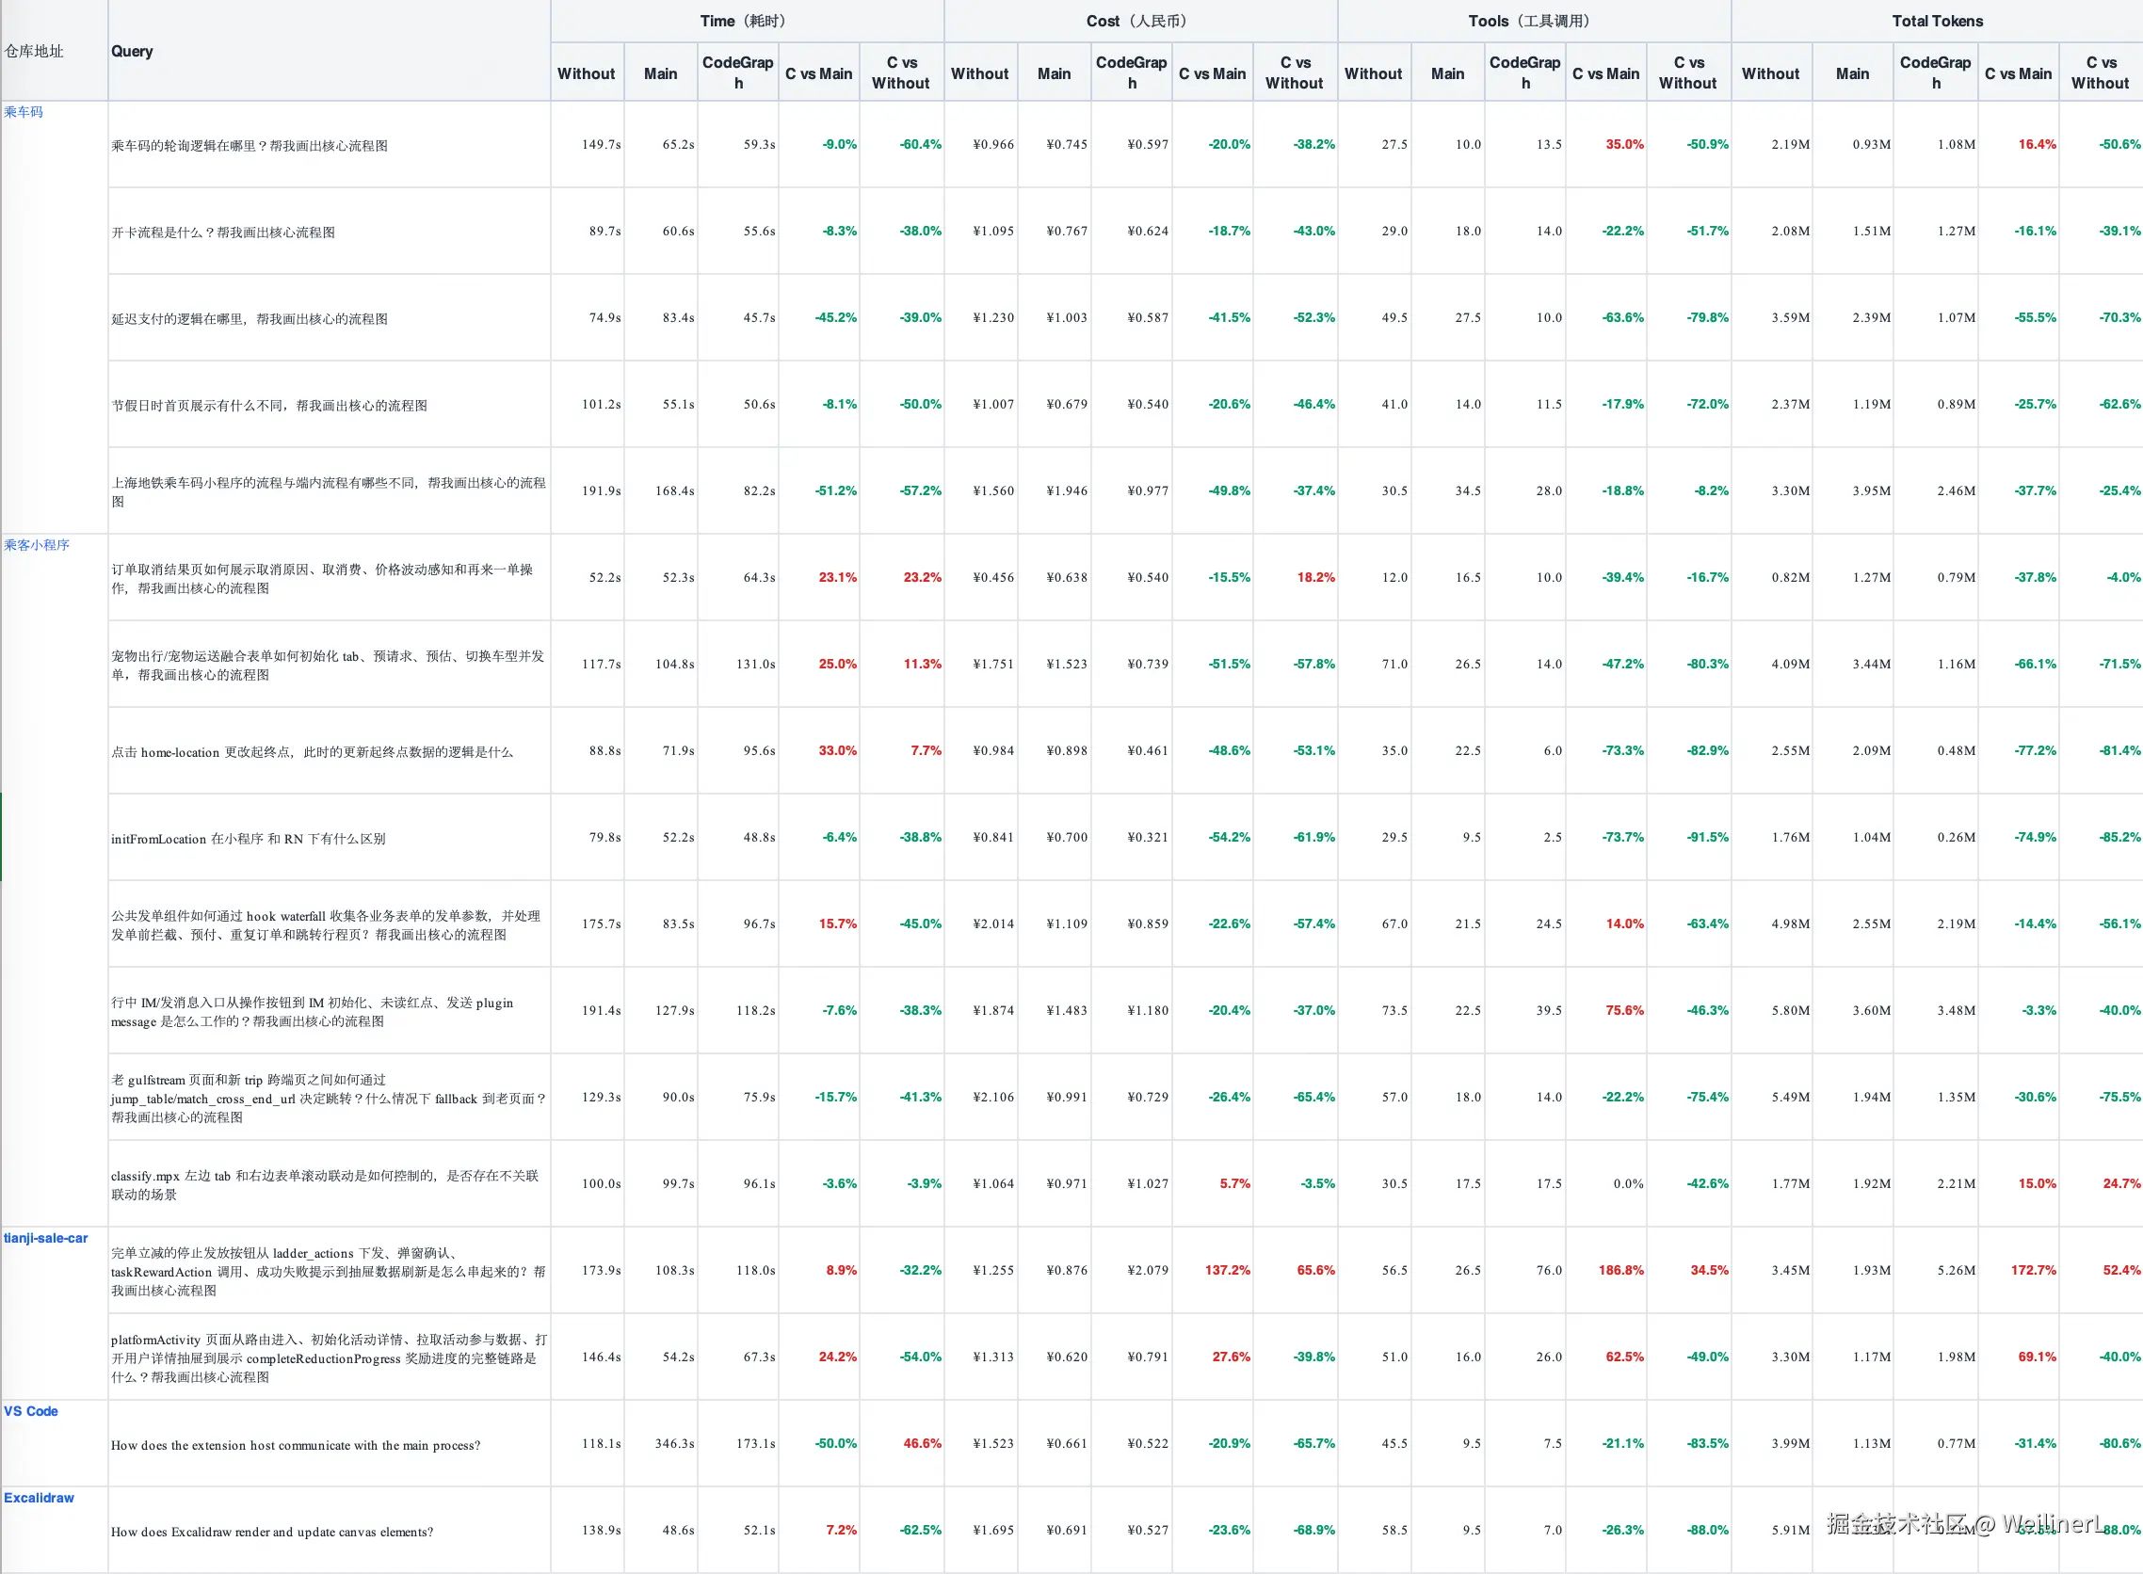Open the 乘客小程序 repository link
The height and width of the screenshot is (1574, 2143).
[36, 545]
